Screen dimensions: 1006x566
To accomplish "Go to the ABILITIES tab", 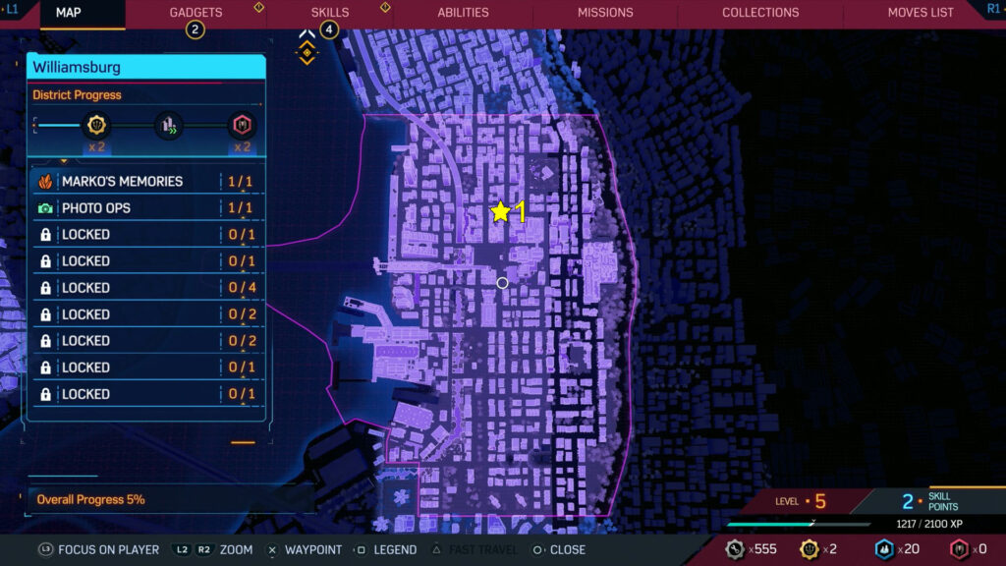I will tap(463, 12).
